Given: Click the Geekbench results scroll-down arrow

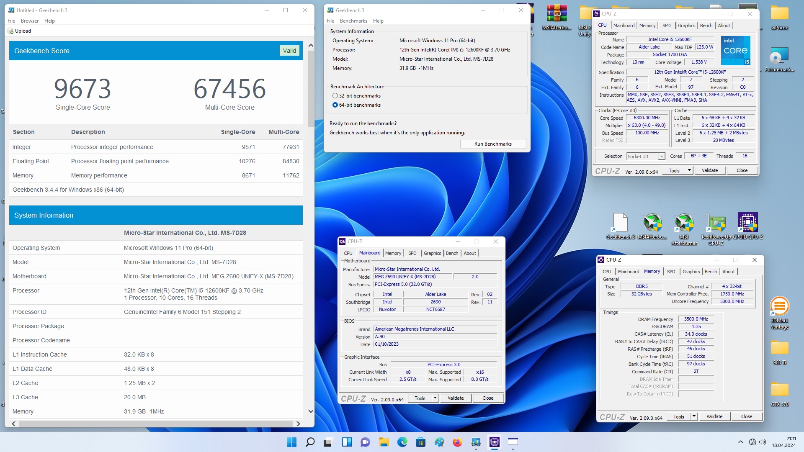Looking at the screenshot, I should click(311, 411).
